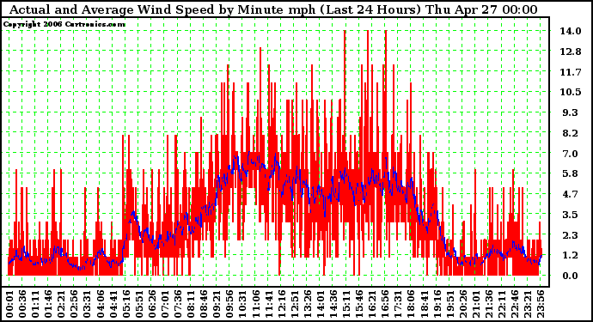This screenshot has height=322, width=593.
Task: Click the 19:51 time axis label
Action: click(x=449, y=304)
